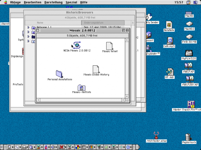This screenshot has height=150, width=201.
Task: Select the NolaNote desktop icon
Action: pos(169,24)
